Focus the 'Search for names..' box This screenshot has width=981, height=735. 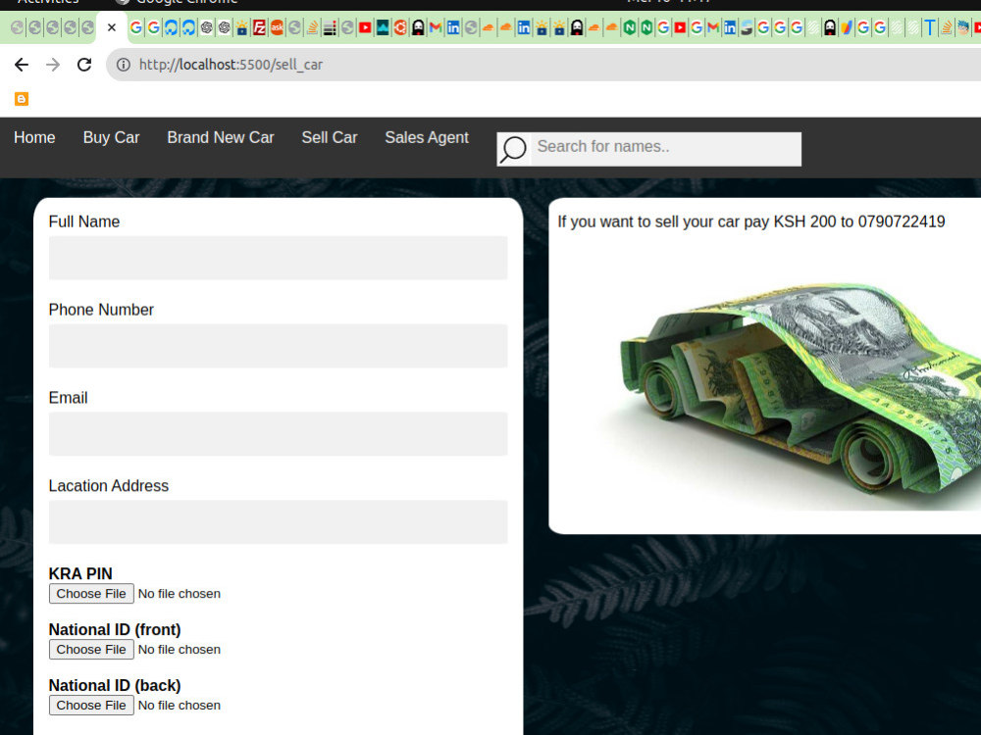point(666,149)
